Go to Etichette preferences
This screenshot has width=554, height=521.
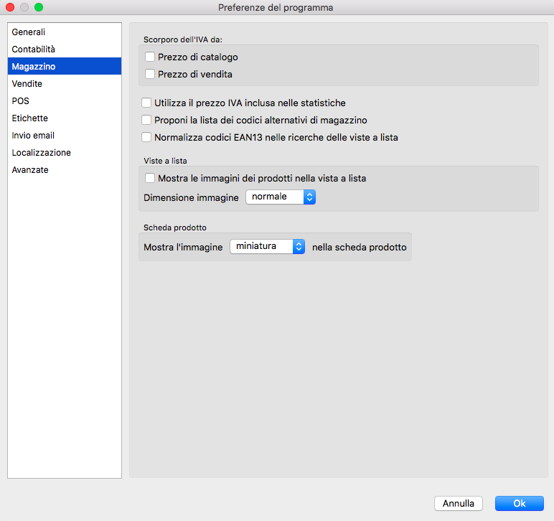pyautogui.click(x=30, y=118)
